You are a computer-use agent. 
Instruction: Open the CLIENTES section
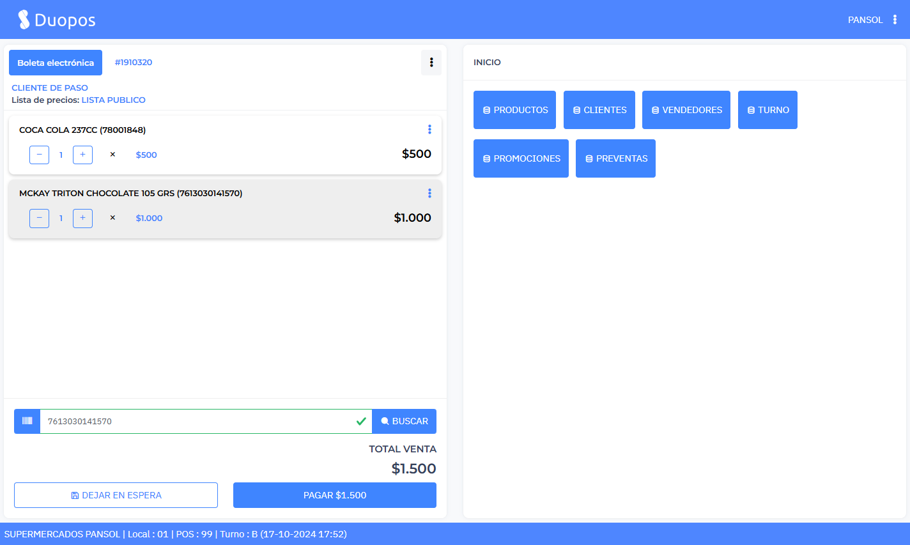[599, 110]
